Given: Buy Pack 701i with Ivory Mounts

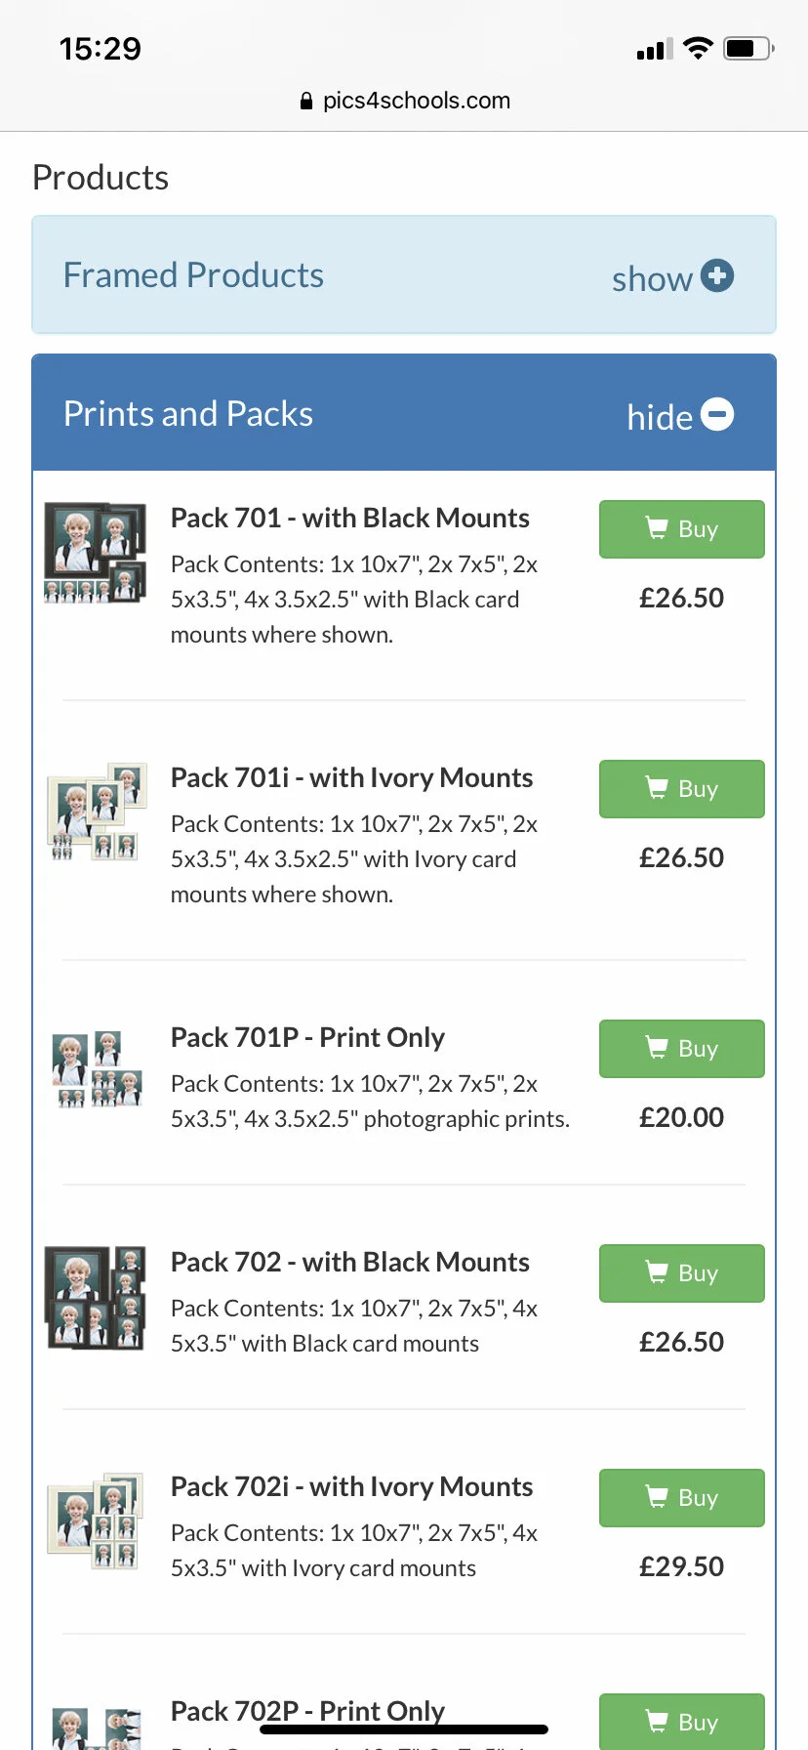Looking at the screenshot, I should point(681,789).
